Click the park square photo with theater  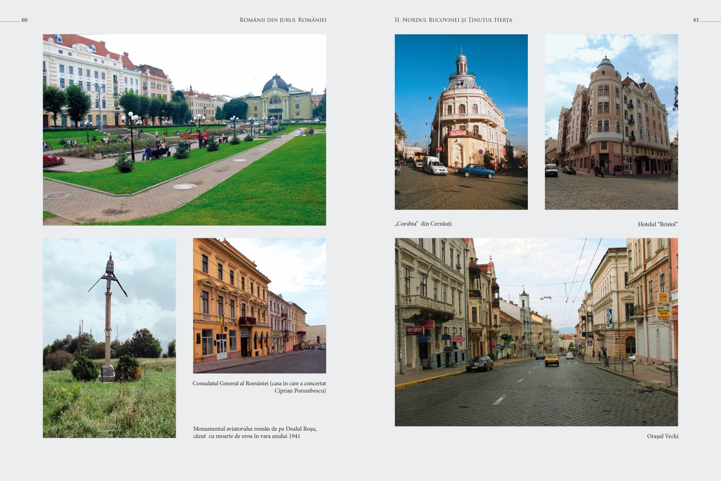pos(184,130)
